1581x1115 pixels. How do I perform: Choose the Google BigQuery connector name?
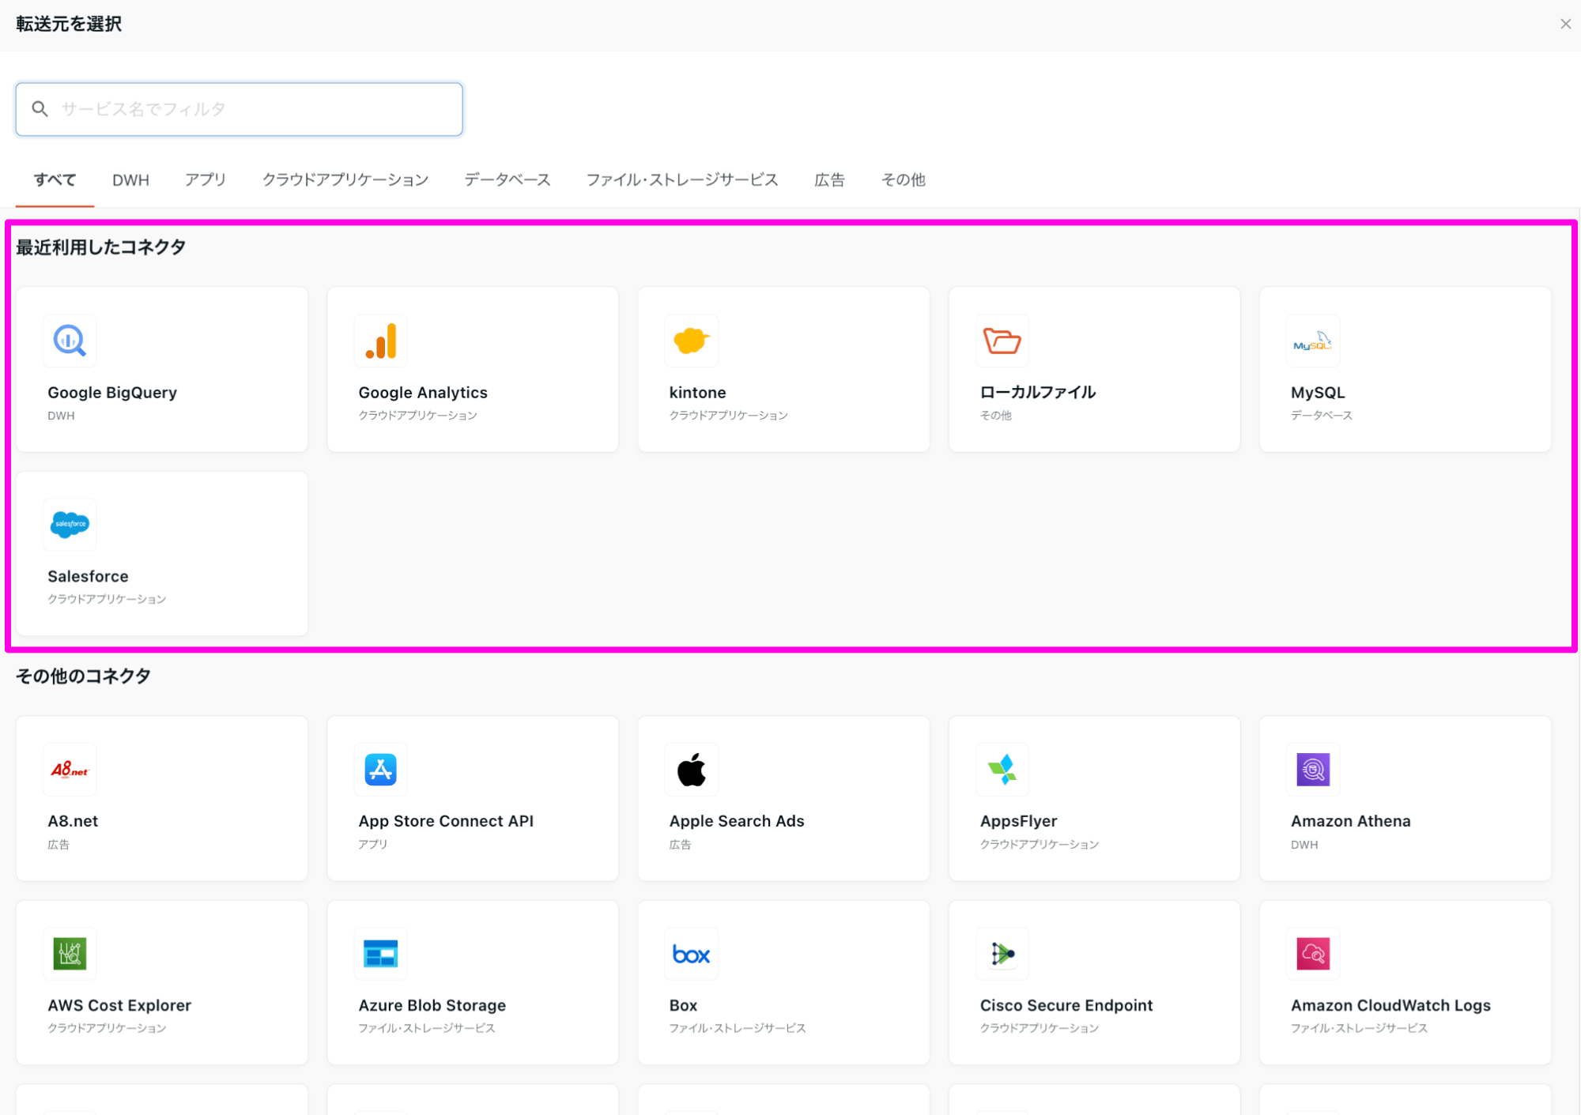click(x=112, y=393)
